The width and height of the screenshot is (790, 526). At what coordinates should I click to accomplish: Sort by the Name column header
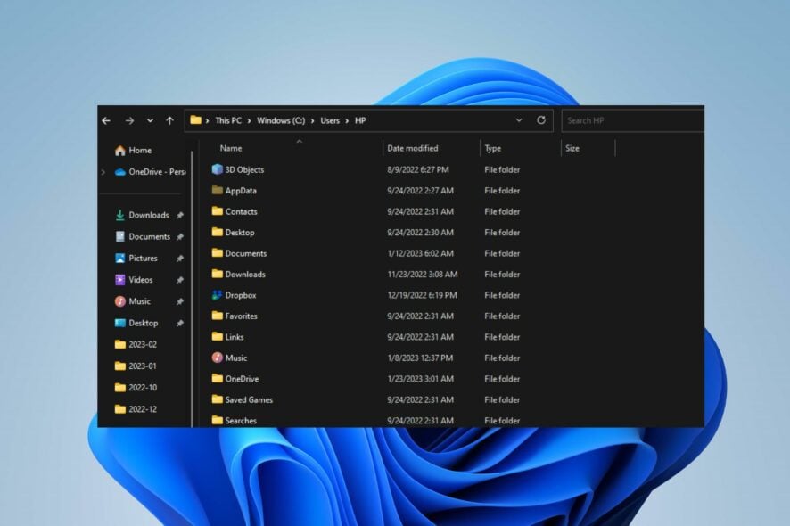231,148
